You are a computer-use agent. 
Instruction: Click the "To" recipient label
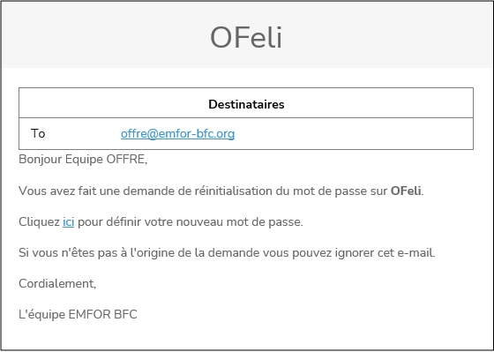pyautogui.click(x=38, y=133)
